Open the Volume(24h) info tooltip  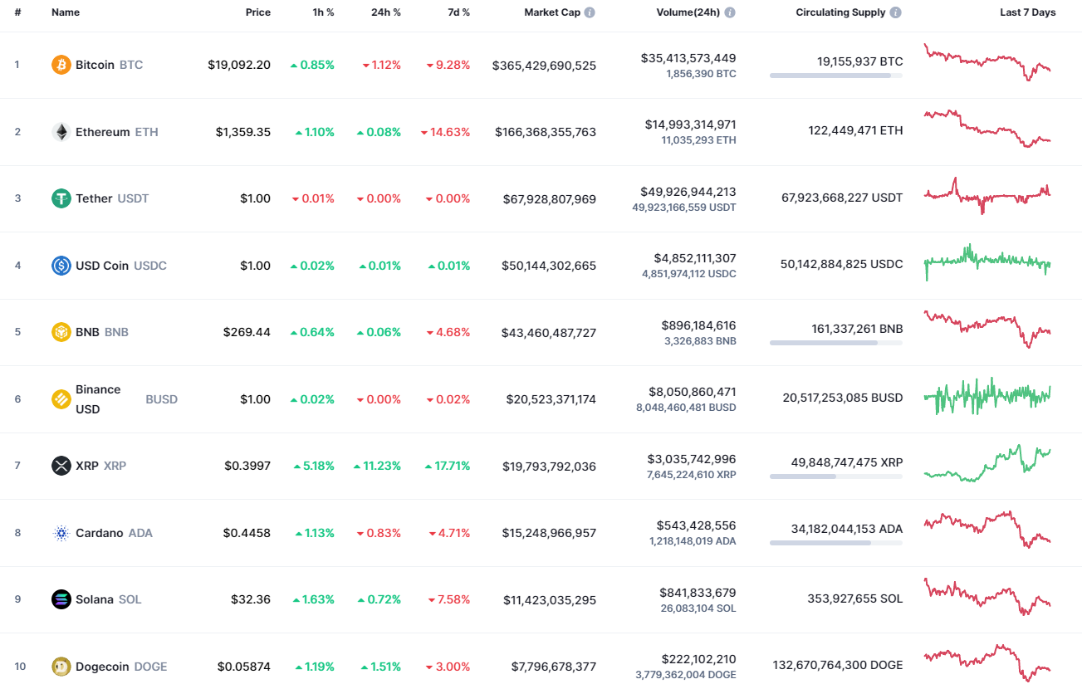729,12
